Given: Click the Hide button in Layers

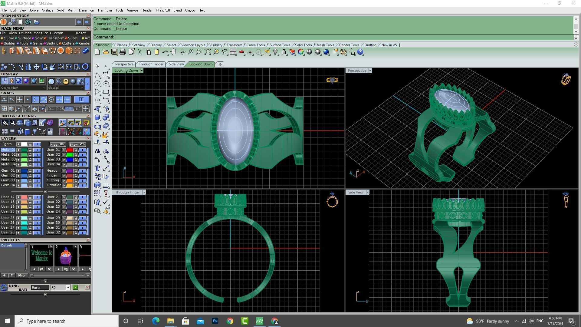Looking at the screenshot, I should 57,144.
